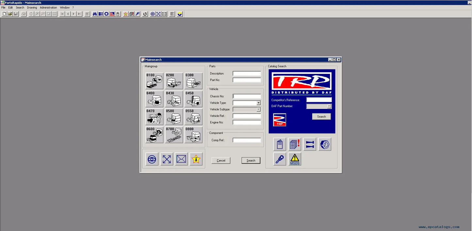Open the MSDS safety data sheet icon

click(x=294, y=159)
